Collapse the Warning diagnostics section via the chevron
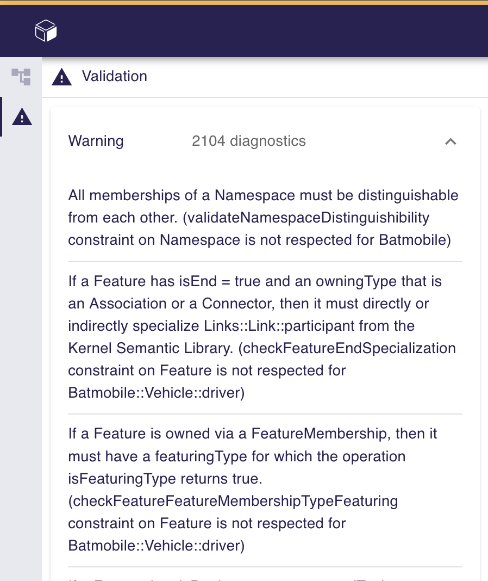Image resolution: width=488 pixels, height=581 pixels. pyautogui.click(x=450, y=141)
